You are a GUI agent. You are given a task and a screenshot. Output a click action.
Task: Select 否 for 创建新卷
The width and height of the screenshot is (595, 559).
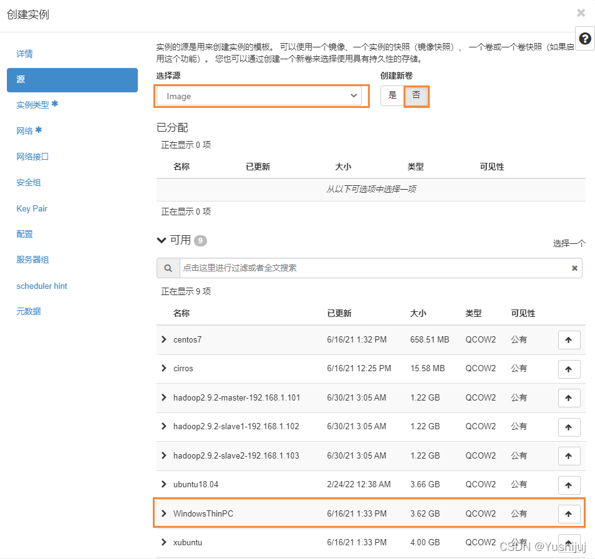[x=416, y=95]
